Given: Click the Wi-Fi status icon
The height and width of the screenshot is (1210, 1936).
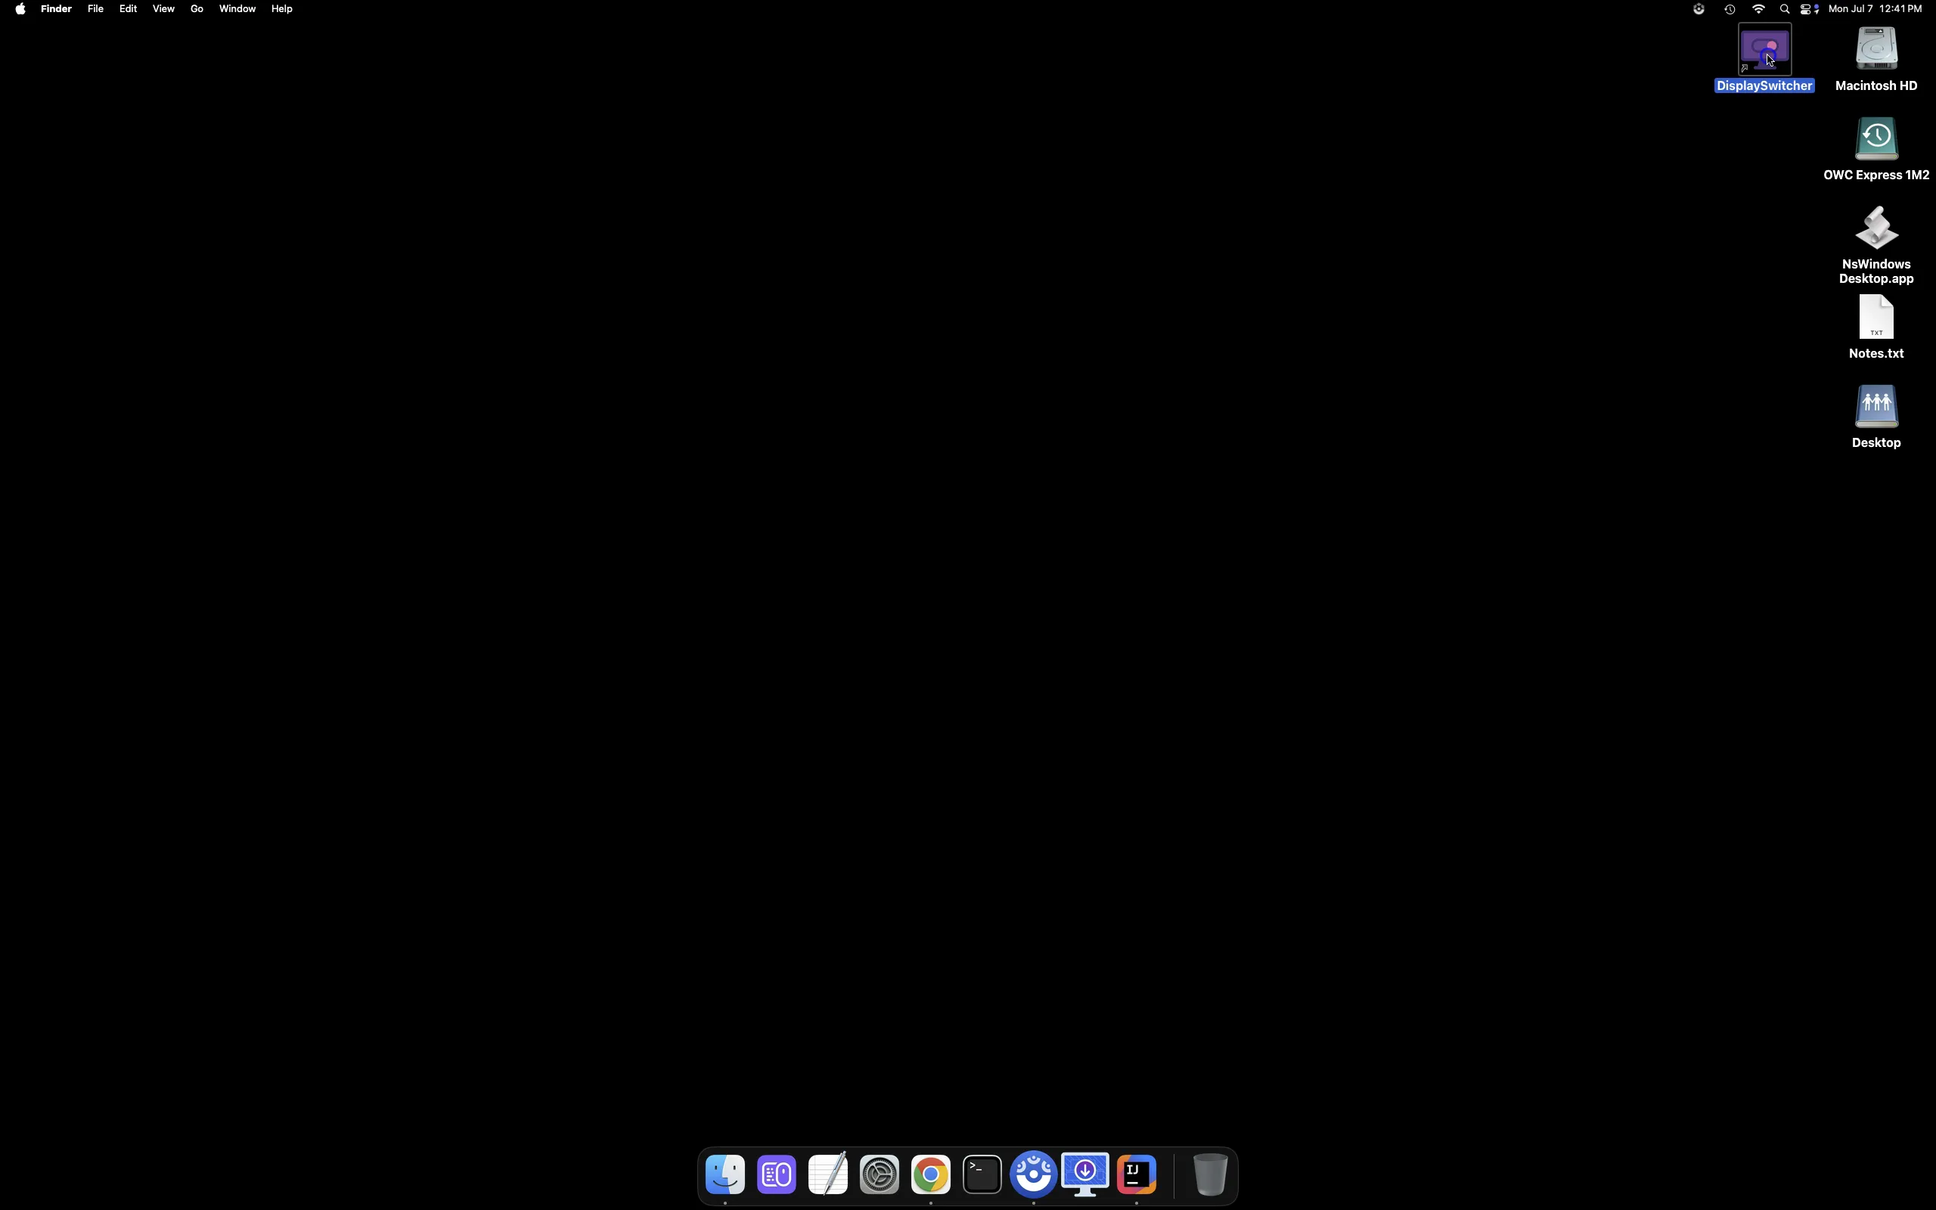Looking at the screenshot, I should pos(1759,10).
